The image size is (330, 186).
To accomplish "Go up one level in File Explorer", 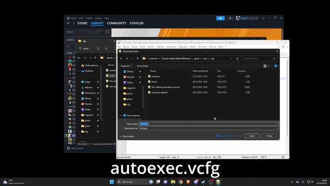I will (95, 58).
